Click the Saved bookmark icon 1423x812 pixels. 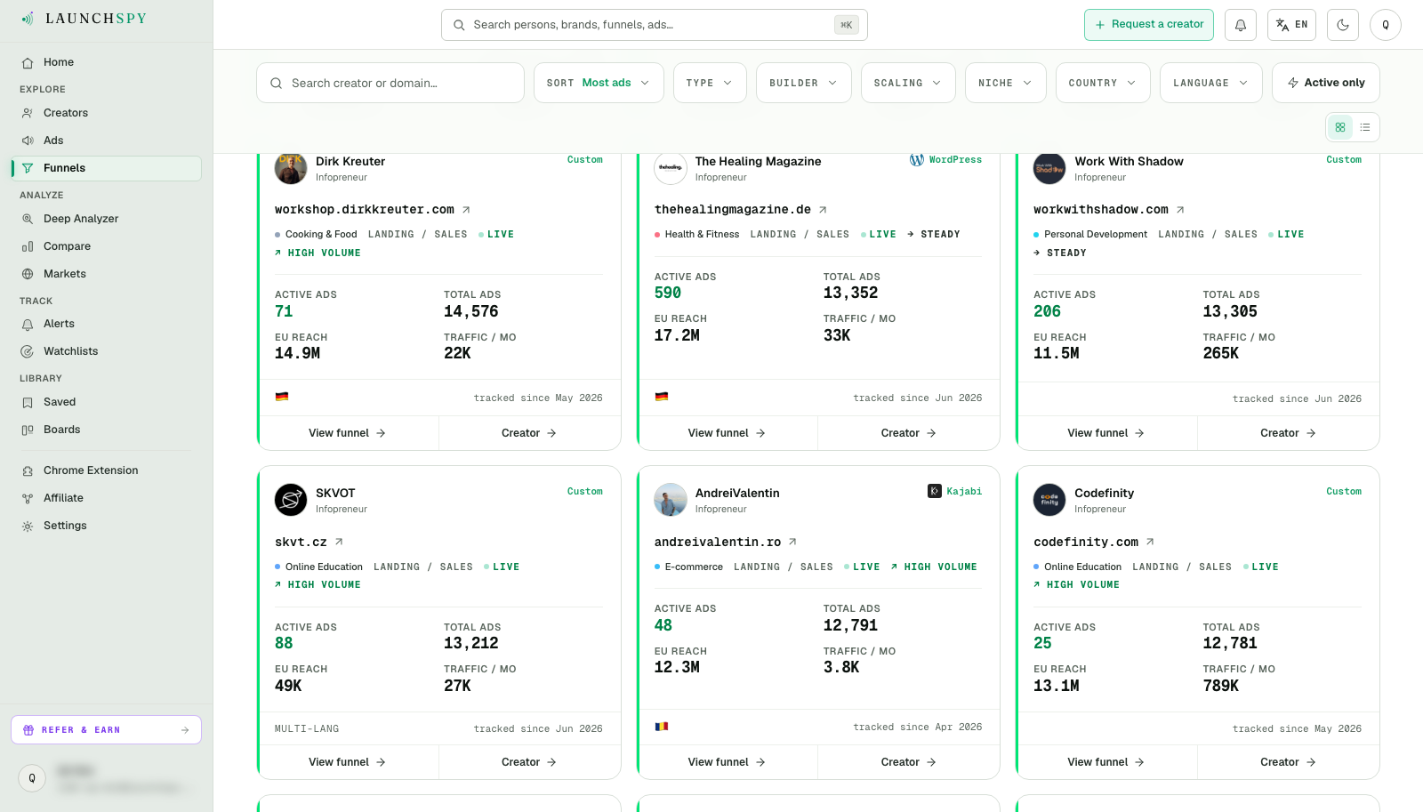coord(28,402)
